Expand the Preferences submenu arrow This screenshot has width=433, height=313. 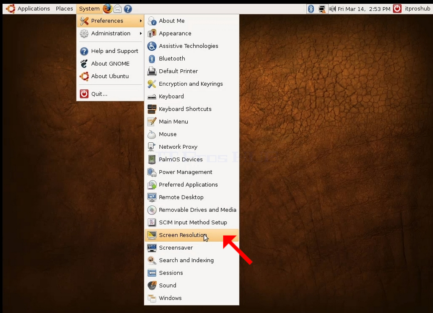[141, 21]
